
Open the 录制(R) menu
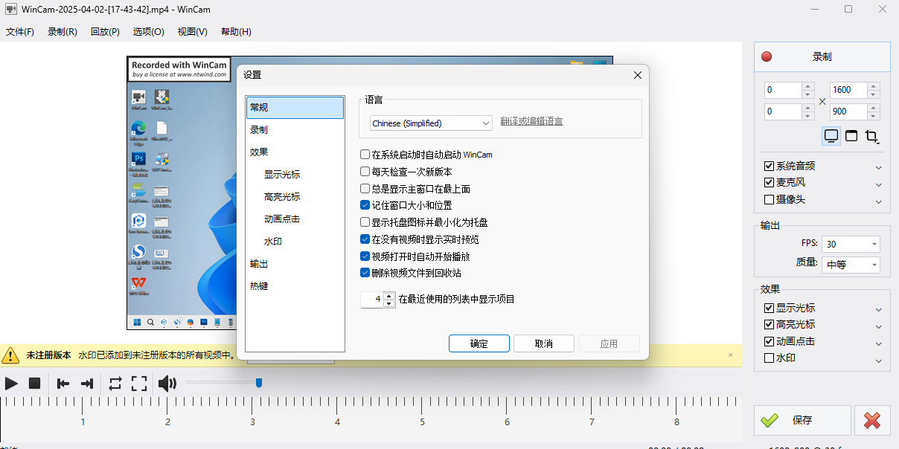(x=62, y=32)
